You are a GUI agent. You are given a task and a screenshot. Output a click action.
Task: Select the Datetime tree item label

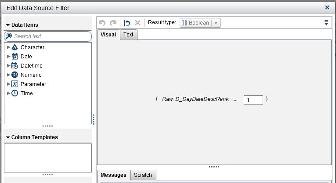(32, 66)
